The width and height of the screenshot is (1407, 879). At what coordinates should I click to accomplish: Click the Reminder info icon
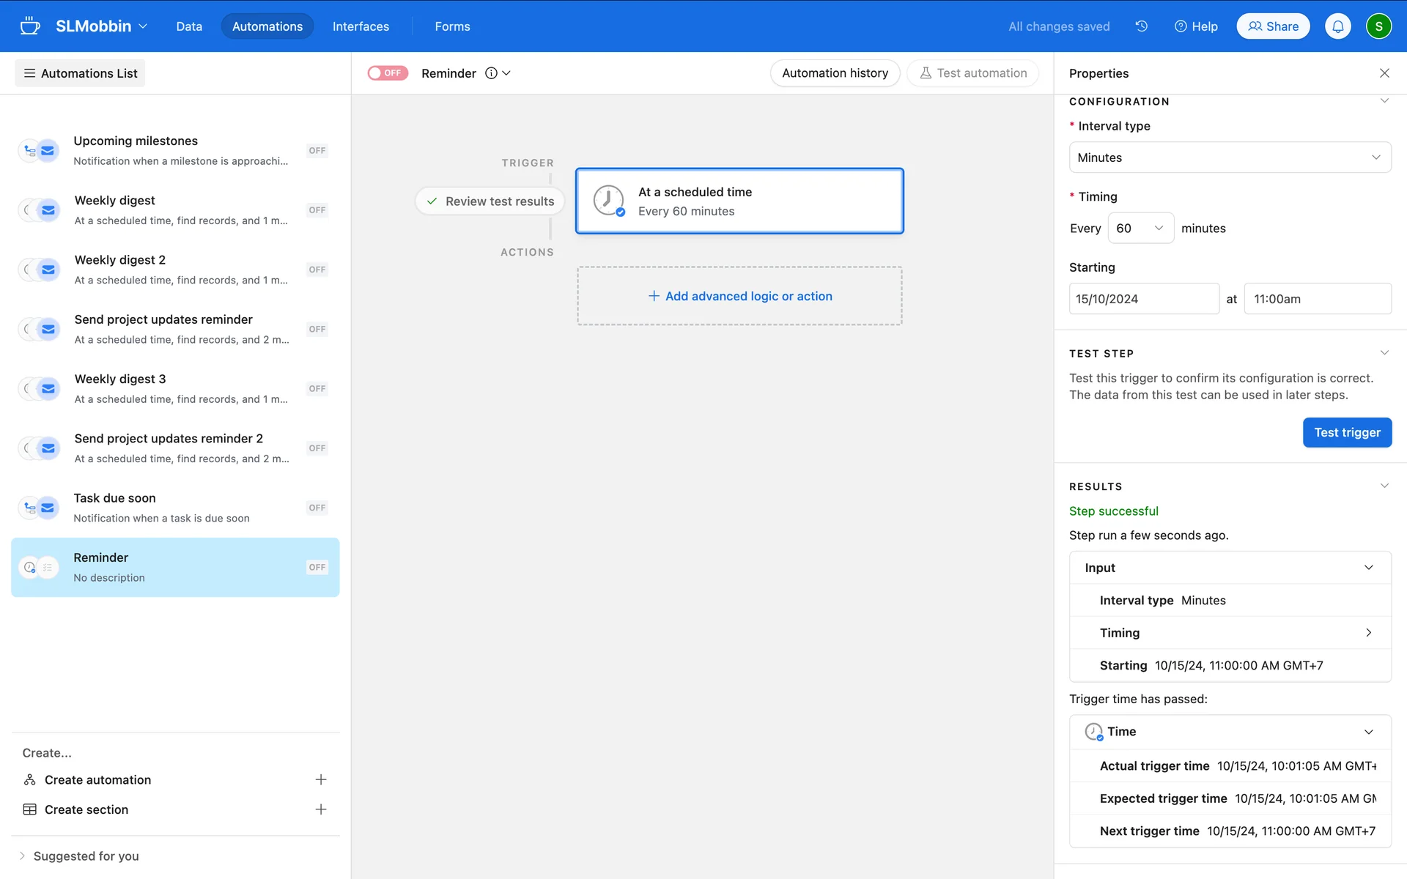(x=491, y=73)
